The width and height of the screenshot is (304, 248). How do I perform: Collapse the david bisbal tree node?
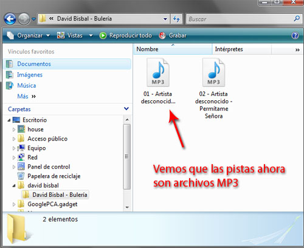(x=14, y=185)
